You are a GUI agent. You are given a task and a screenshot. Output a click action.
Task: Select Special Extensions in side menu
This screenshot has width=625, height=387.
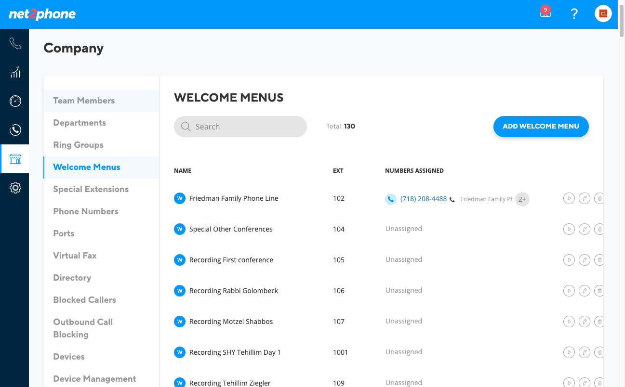tap(101, 189)
